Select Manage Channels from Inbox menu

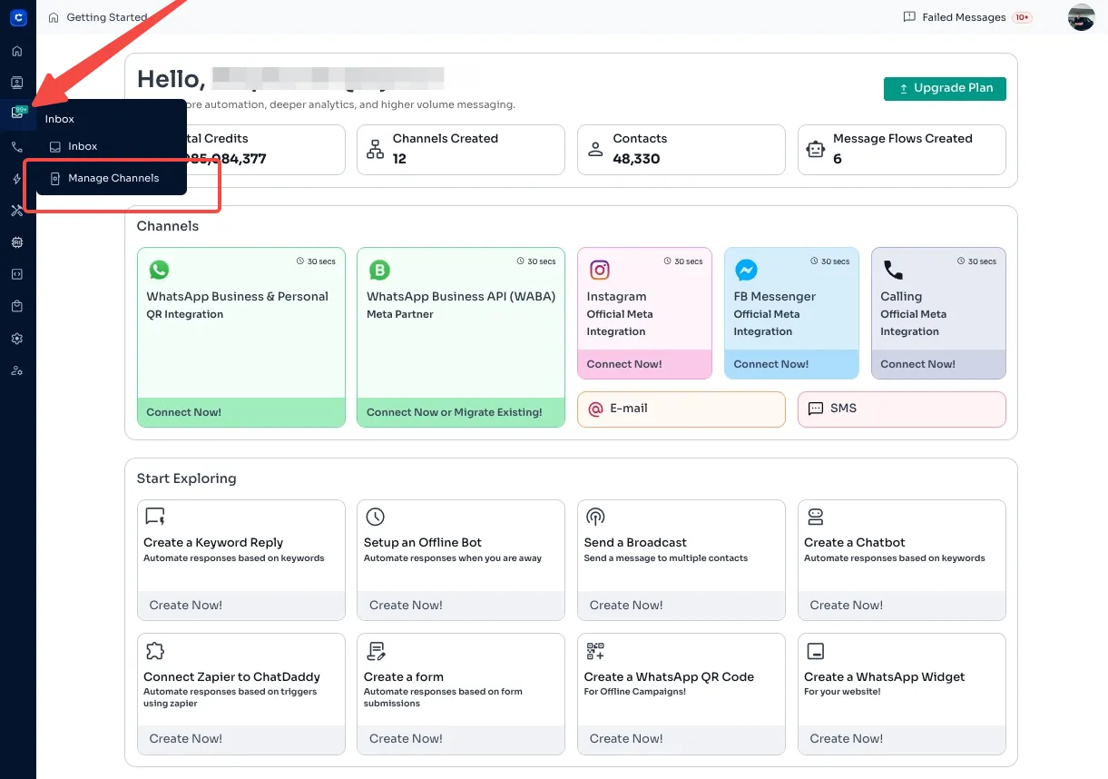click(x=113, y=178)
